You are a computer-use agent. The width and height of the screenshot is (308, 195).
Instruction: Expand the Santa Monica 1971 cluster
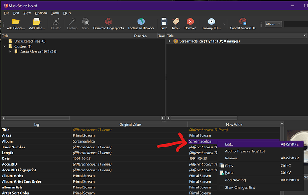tap(10, 52)
